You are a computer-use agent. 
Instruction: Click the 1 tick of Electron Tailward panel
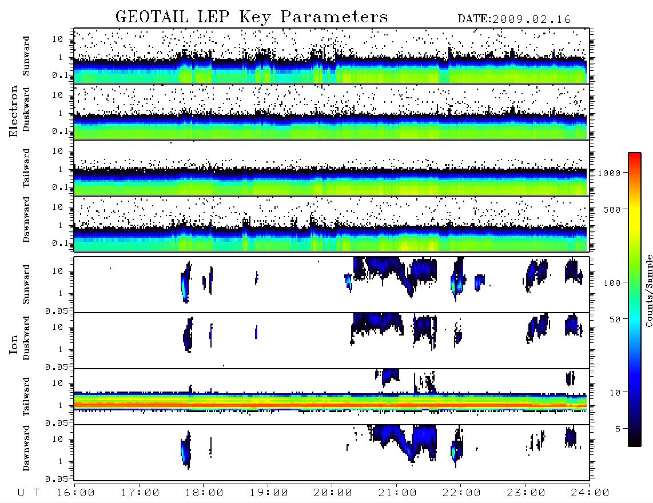click(x=61, y=169)
